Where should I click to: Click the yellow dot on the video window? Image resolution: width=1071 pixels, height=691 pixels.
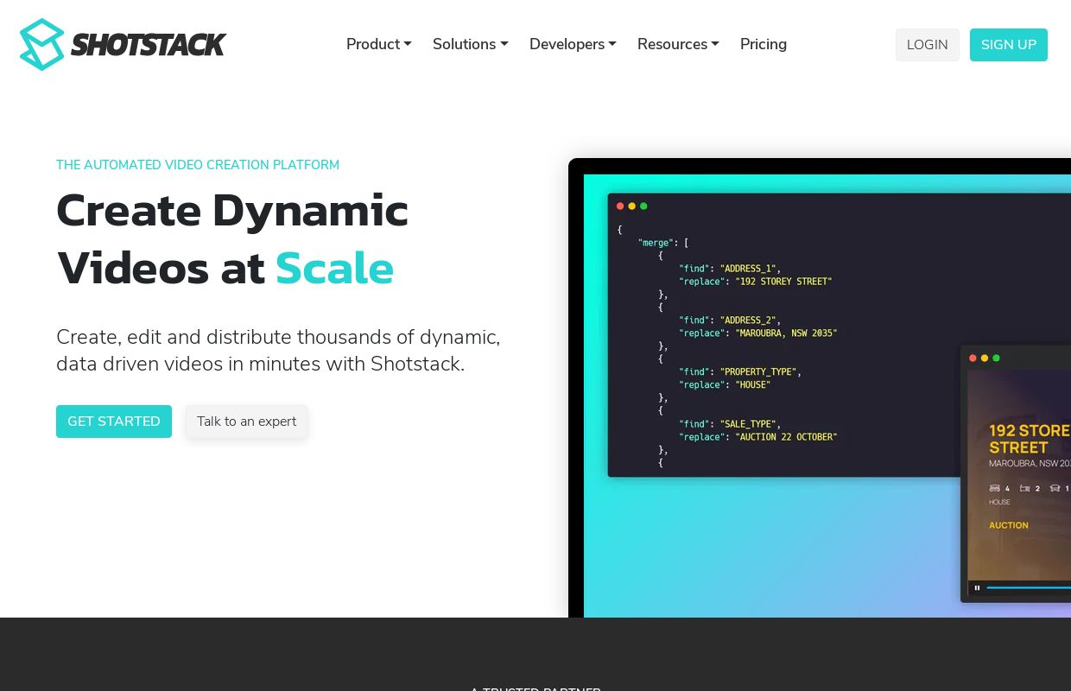985,358
